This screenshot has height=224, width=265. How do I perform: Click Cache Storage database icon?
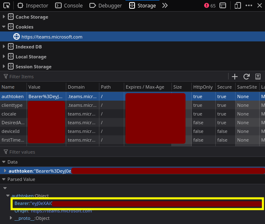[11, 17]
